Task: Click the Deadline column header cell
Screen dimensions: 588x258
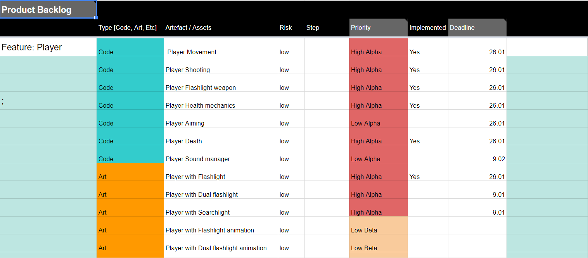Action: [x=477, y=28]
